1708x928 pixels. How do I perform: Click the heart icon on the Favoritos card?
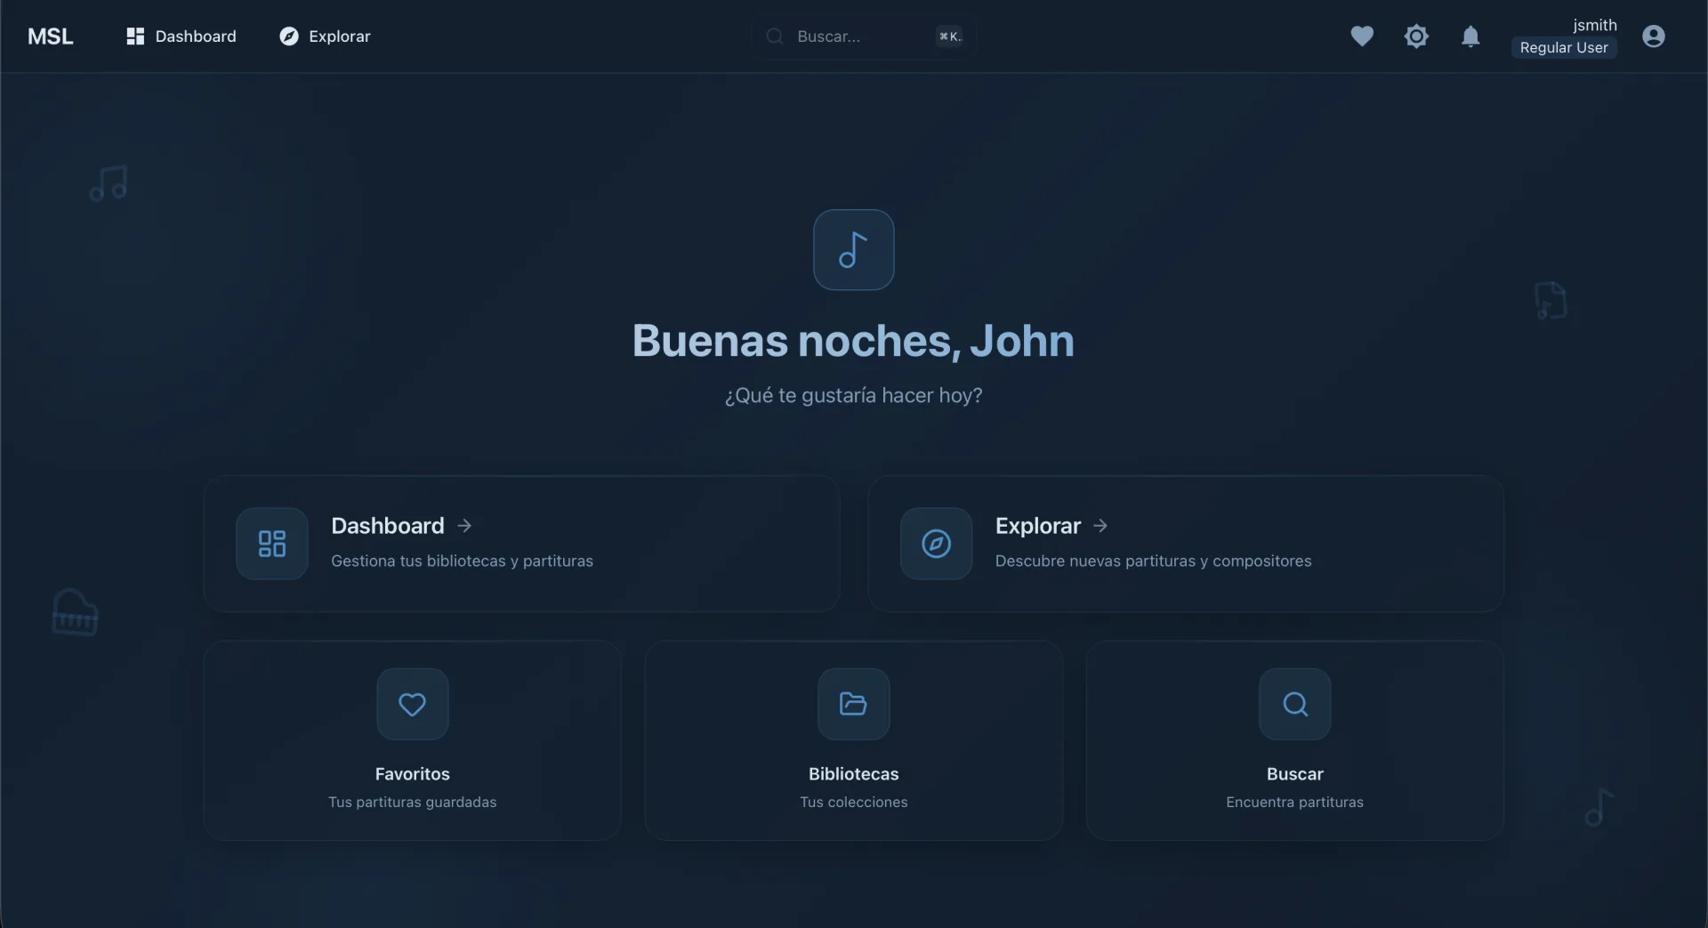tap(413, 705)
